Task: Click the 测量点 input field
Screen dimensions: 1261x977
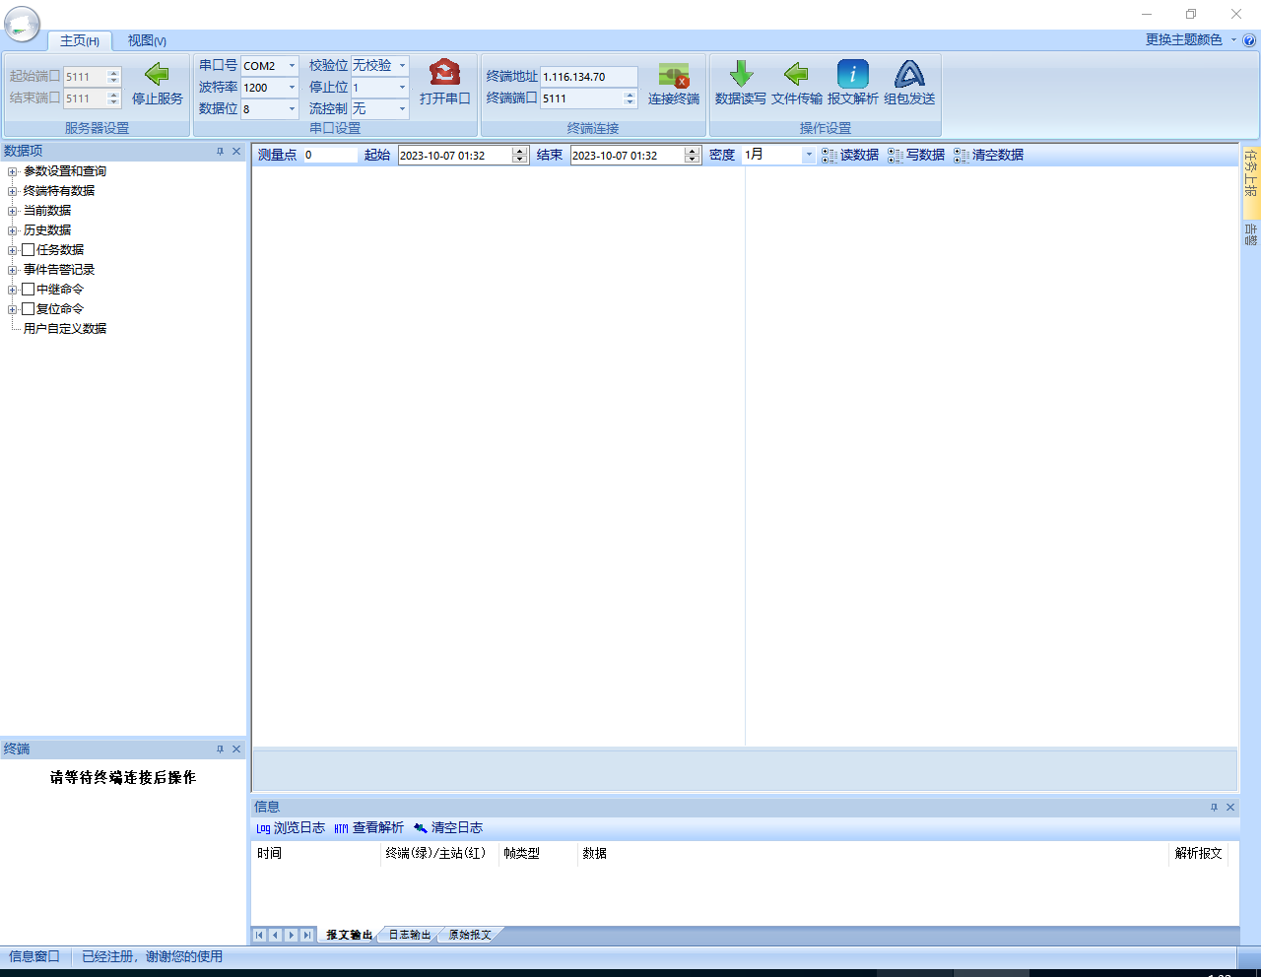Action: pos(330,156)
